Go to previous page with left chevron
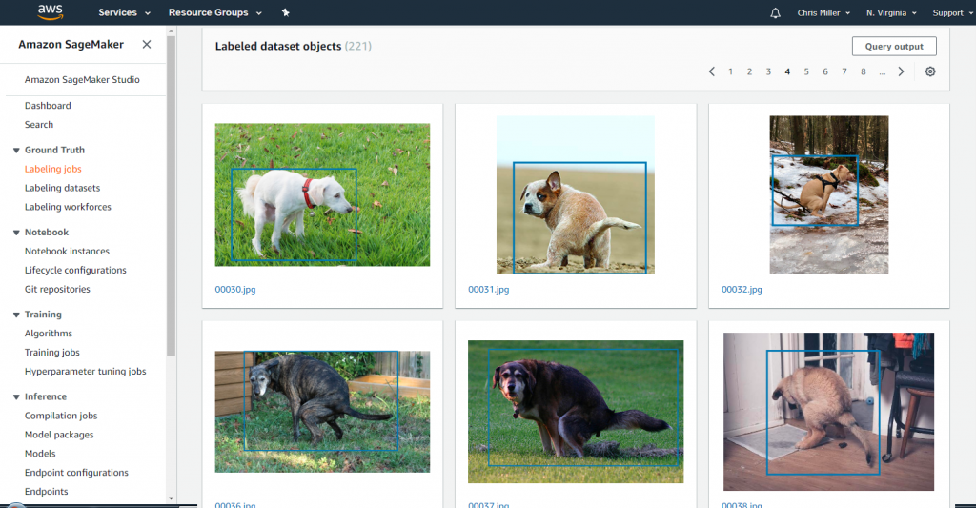The image size is (976, 508). click(x=711, y=71)
